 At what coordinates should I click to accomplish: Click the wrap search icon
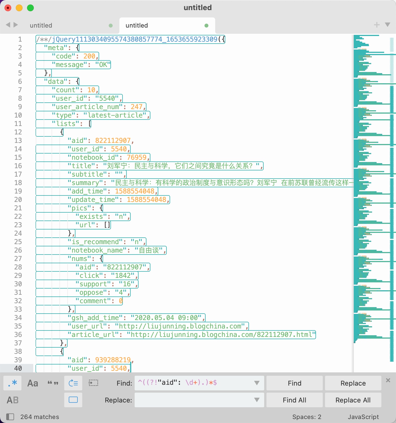coord(73,383)
